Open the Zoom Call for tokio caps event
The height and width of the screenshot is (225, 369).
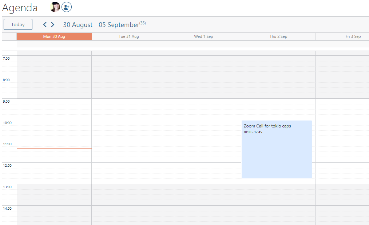pyautogui.click(x=277, y=149)
